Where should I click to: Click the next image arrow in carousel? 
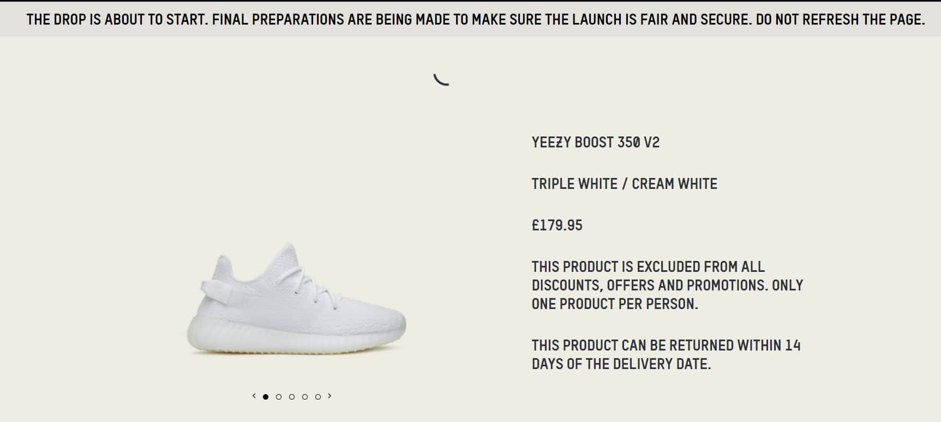click(329, 396)
